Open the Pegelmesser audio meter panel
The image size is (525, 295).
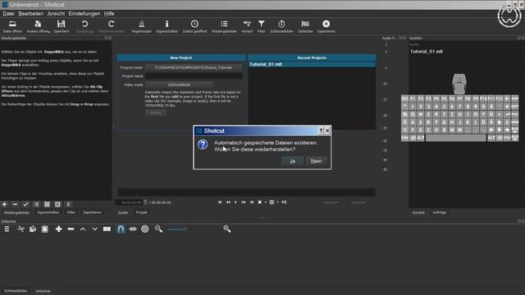142,26
